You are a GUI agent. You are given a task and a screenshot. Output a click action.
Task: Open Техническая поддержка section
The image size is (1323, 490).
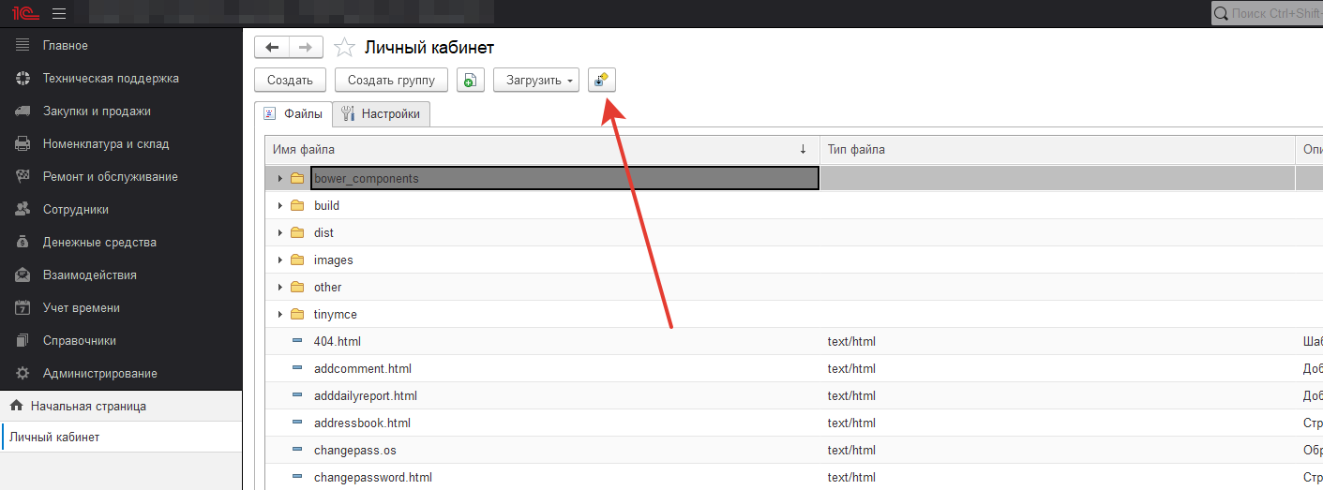(111, 79)
